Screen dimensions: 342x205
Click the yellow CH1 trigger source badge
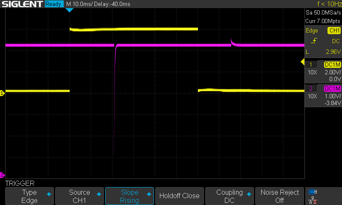[334, 30]
